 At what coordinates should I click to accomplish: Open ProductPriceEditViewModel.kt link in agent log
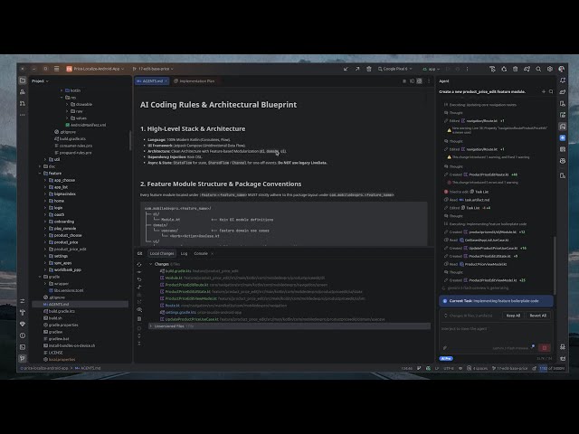point(492,280)
